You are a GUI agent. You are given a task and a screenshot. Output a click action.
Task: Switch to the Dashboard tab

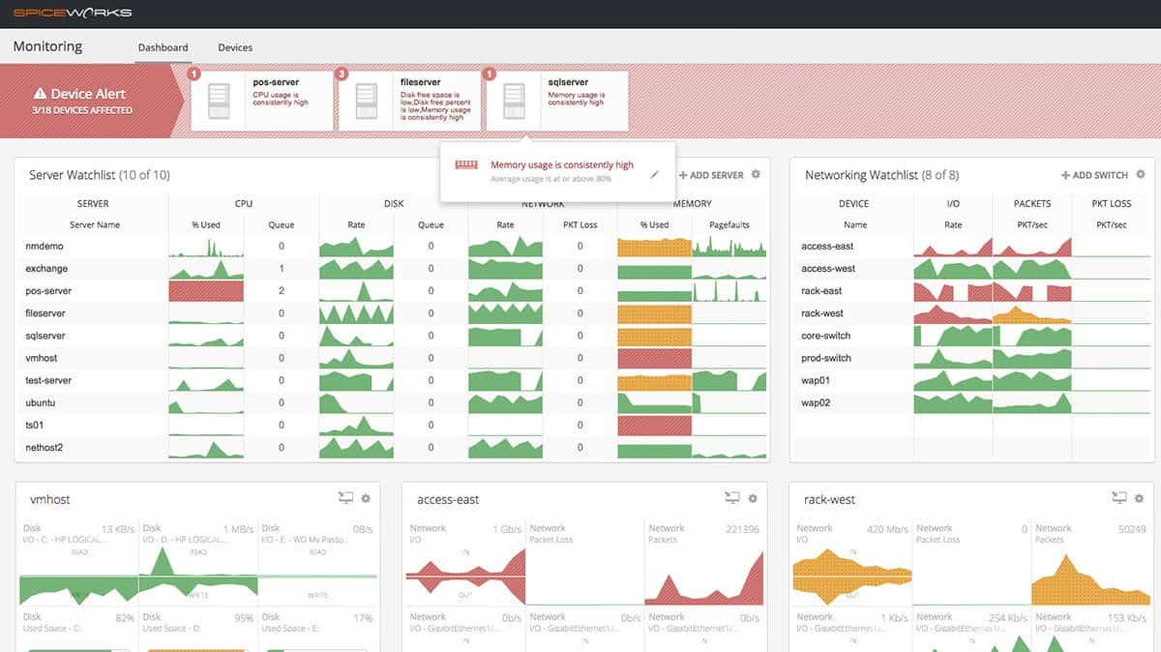[163, 45]
